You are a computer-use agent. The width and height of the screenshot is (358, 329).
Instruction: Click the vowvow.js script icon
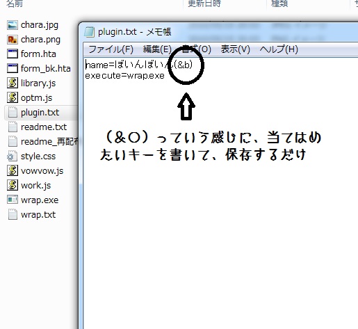click(x=13, y=171)
